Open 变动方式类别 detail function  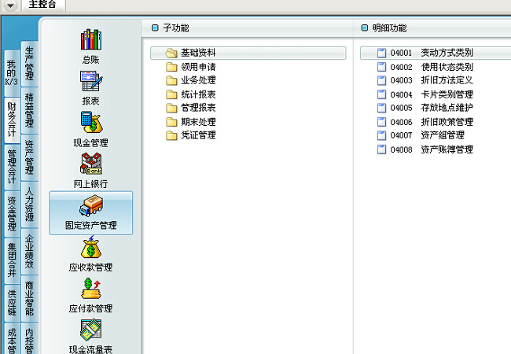point(447,53)
